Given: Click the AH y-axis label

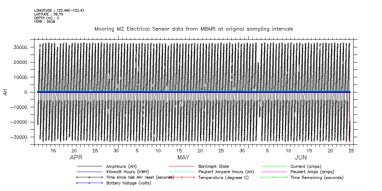Looking at the screenshot, I should pyautogui.click(x=5, y=92).
